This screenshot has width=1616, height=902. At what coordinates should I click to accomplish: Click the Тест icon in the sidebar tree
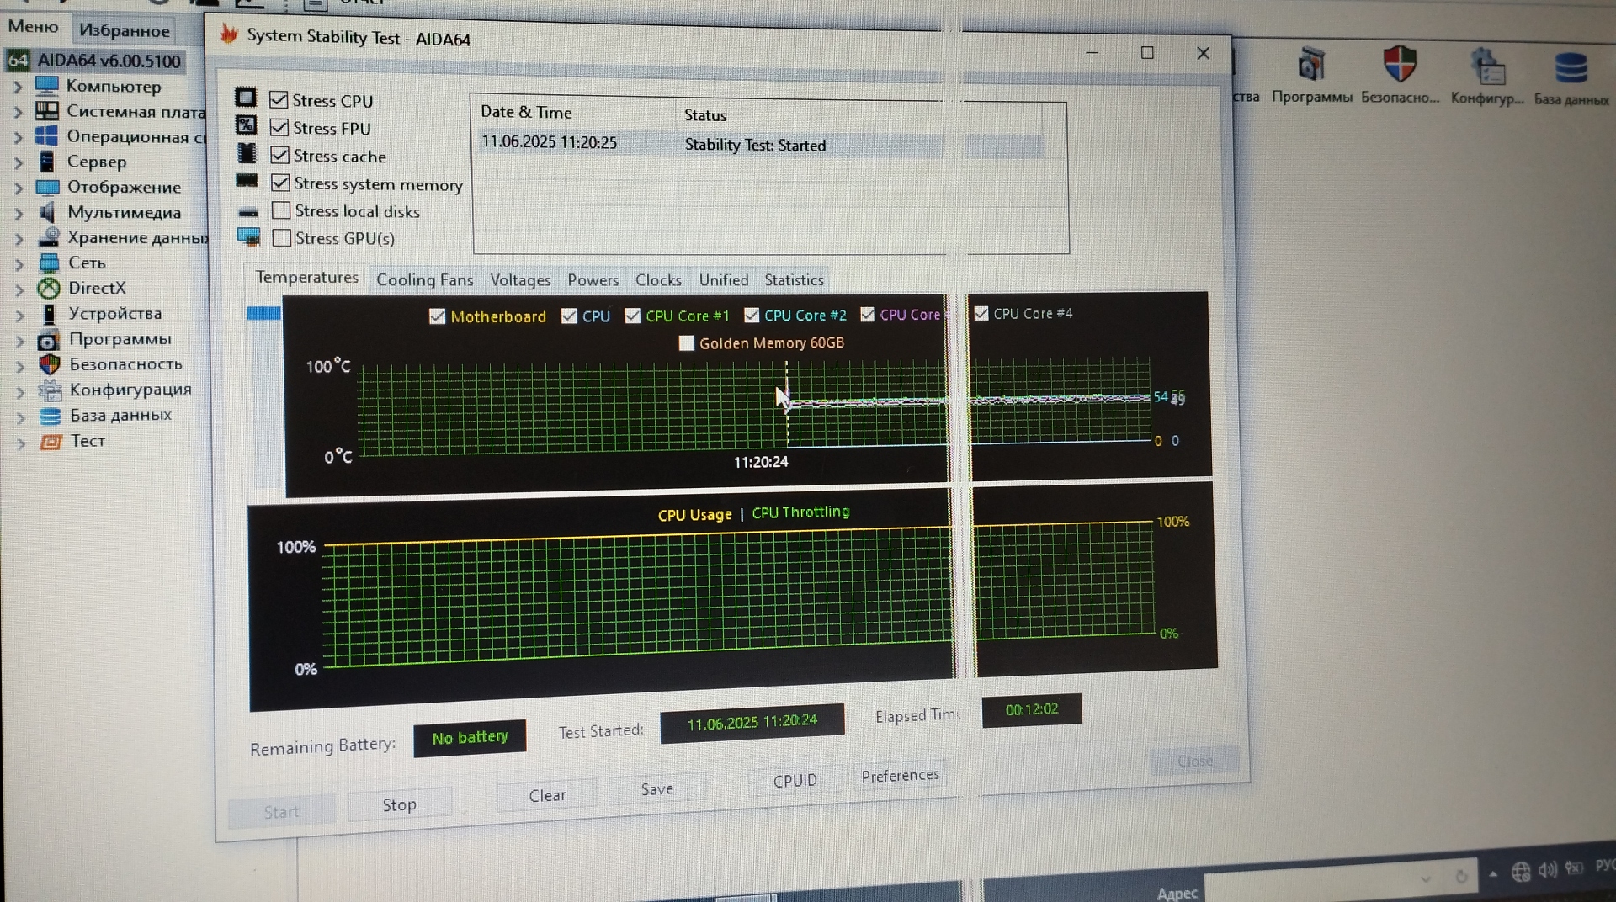point(50,442)
